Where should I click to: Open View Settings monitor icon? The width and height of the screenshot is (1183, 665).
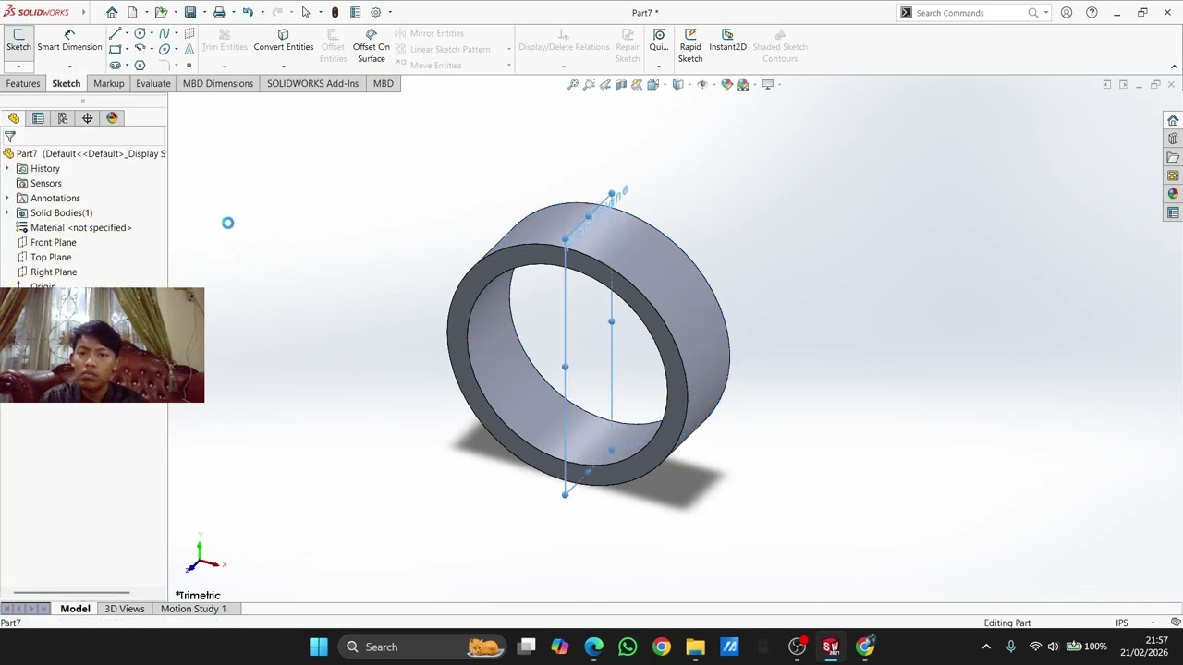coord(768,84)
